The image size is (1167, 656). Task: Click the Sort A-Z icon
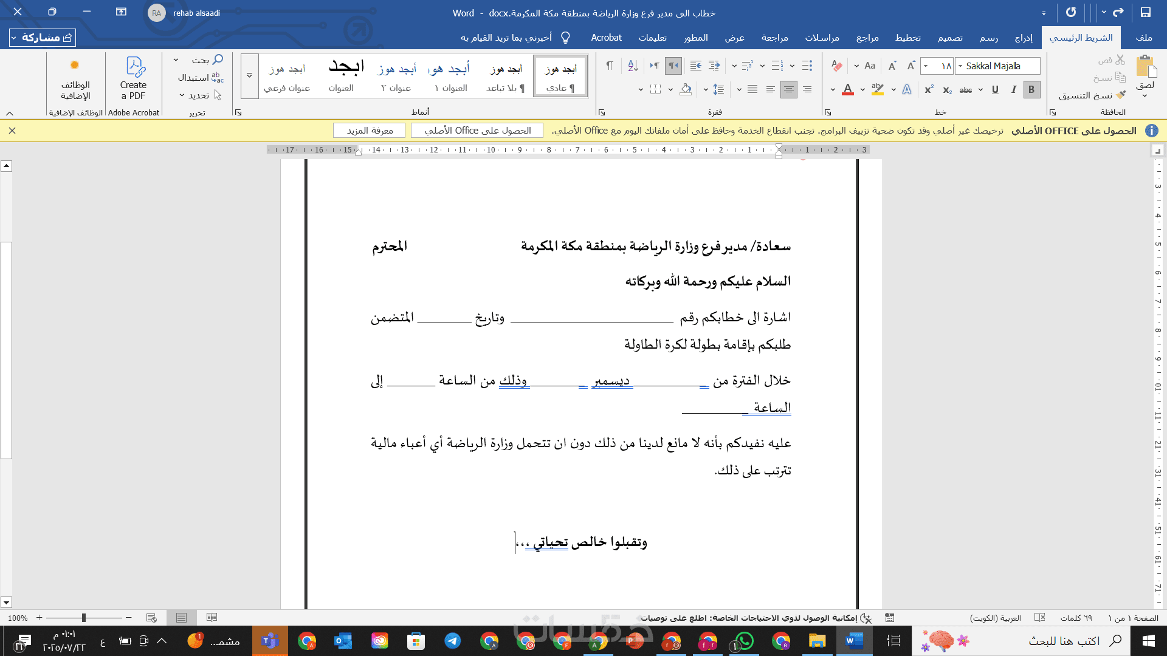click(633, 66)
